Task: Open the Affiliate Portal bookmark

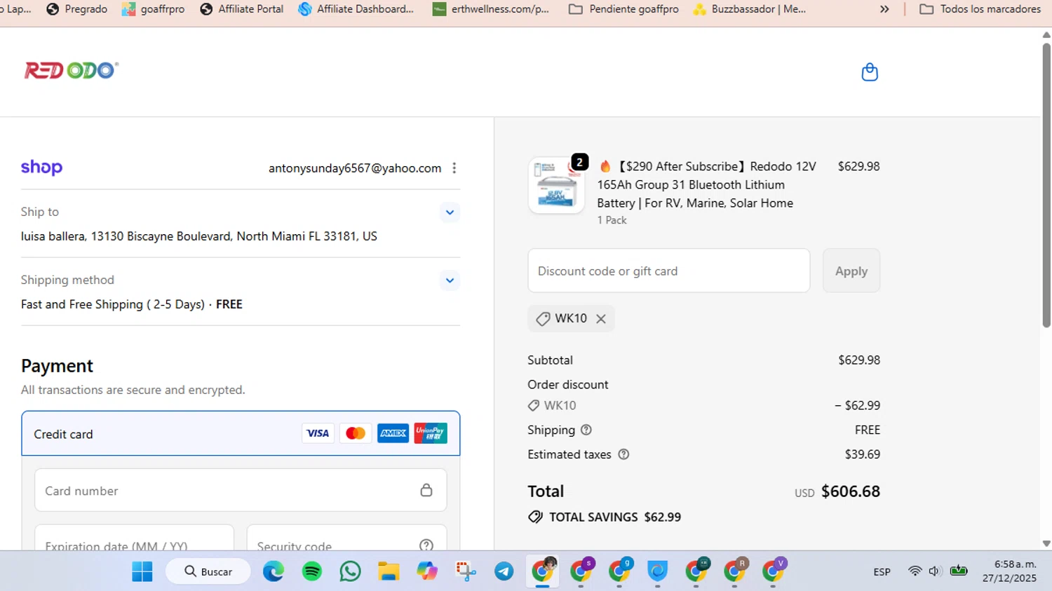Action: (x=242, y=9)
